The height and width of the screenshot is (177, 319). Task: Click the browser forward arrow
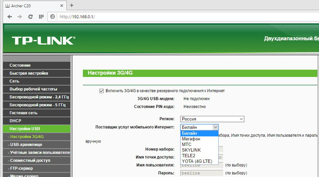point(20,17)
